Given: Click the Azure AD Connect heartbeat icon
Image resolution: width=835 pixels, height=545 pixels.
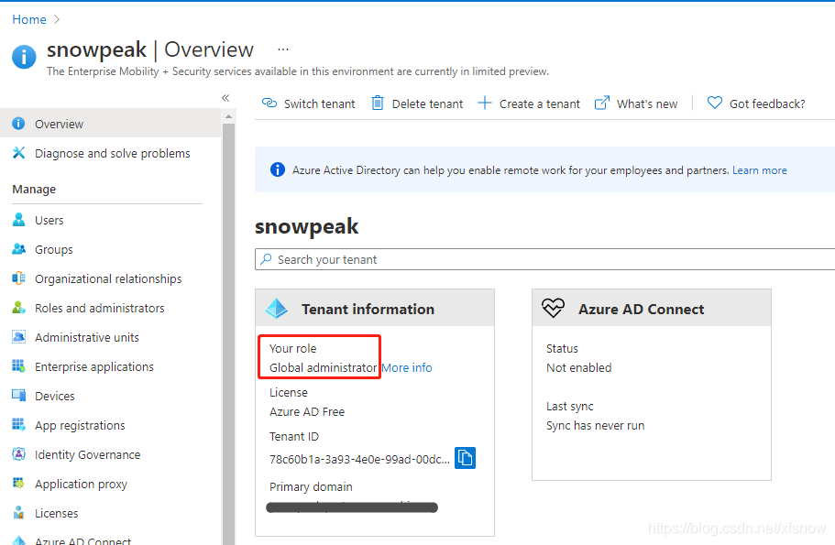Looking at the screenshot, I should (553, 308).
